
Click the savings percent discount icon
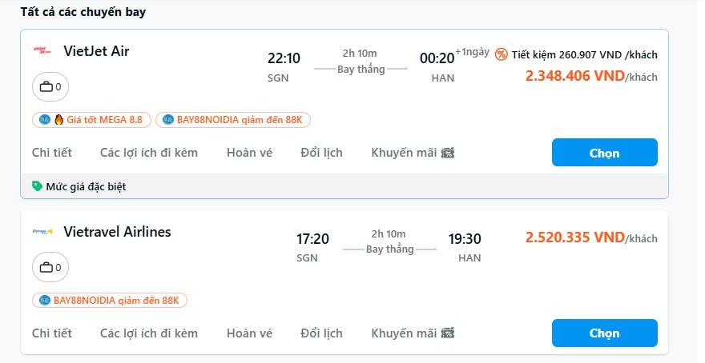[x=502, y=54]
